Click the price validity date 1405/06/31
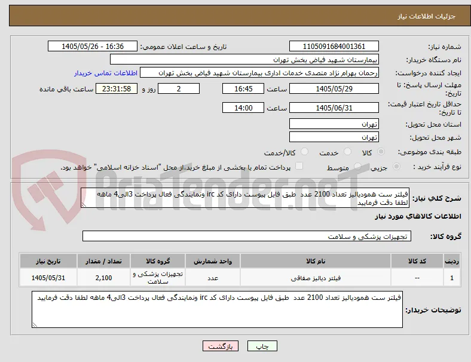 coord(334,108)
